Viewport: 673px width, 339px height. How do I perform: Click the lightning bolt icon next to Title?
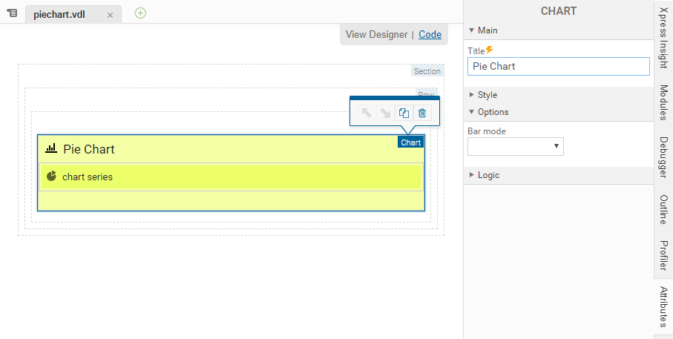point(489,50)
